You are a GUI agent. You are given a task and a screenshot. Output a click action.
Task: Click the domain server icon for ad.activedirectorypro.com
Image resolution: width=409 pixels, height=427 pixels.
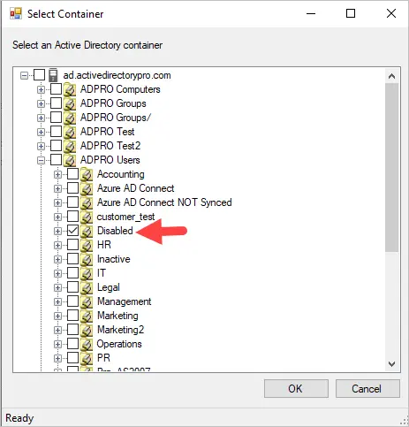pyautogui.click(x=53, y=75)
